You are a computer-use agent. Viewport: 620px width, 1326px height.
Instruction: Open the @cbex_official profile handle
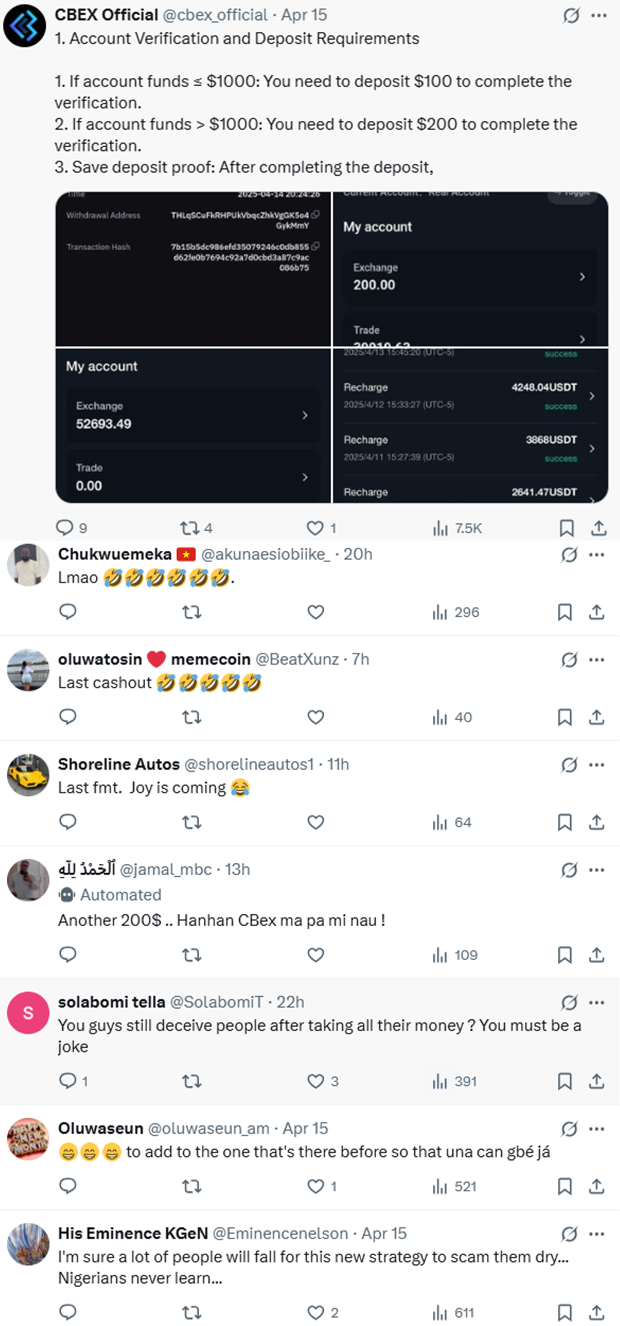pyautogui.click(x=215, y=15)
